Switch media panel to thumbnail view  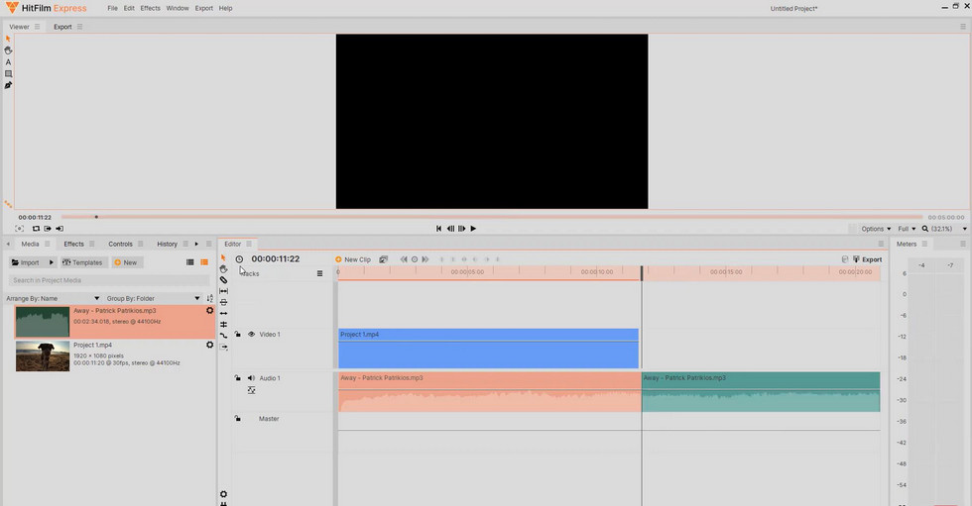click(204, 262)
